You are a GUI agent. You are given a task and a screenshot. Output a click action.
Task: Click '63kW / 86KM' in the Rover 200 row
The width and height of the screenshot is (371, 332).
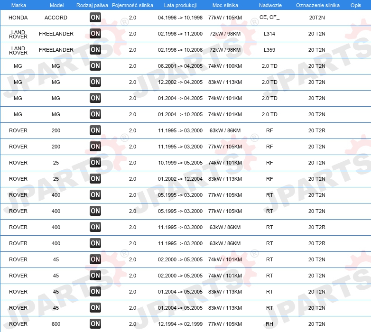(225, 130)
